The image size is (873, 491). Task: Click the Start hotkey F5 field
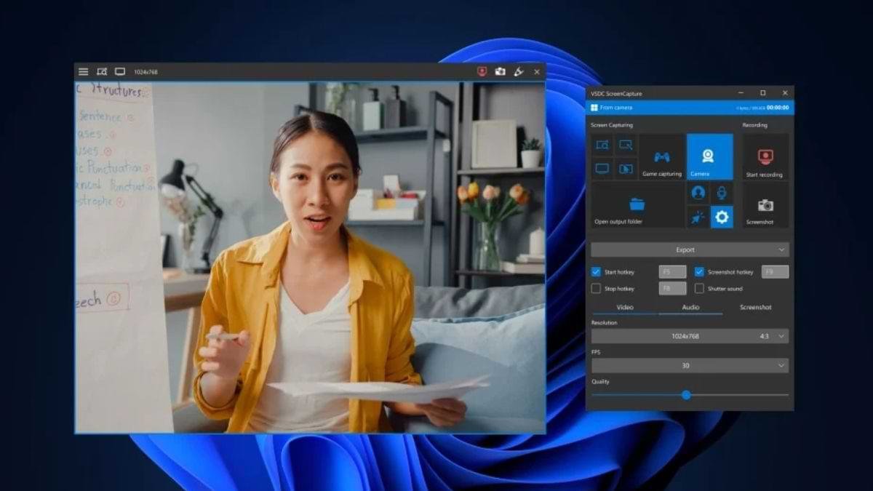click(673, 272)
